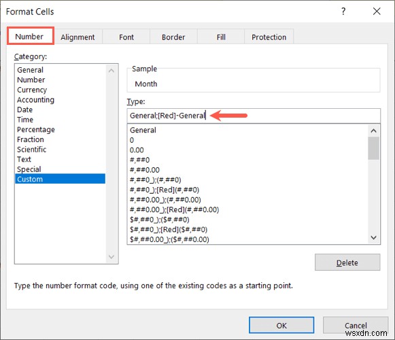Select the Time category
Viewport: 395px width, 340px height.
point(61,120)
